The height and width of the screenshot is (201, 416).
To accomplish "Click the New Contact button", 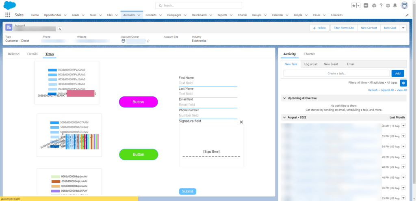I will point(369,28).
